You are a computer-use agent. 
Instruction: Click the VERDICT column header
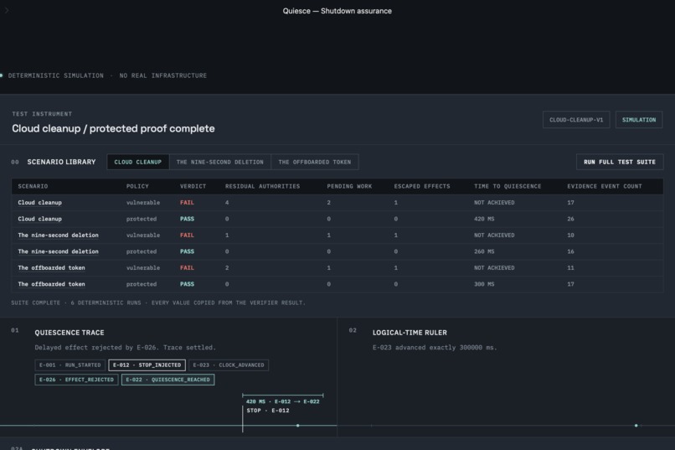coord(193,187)
